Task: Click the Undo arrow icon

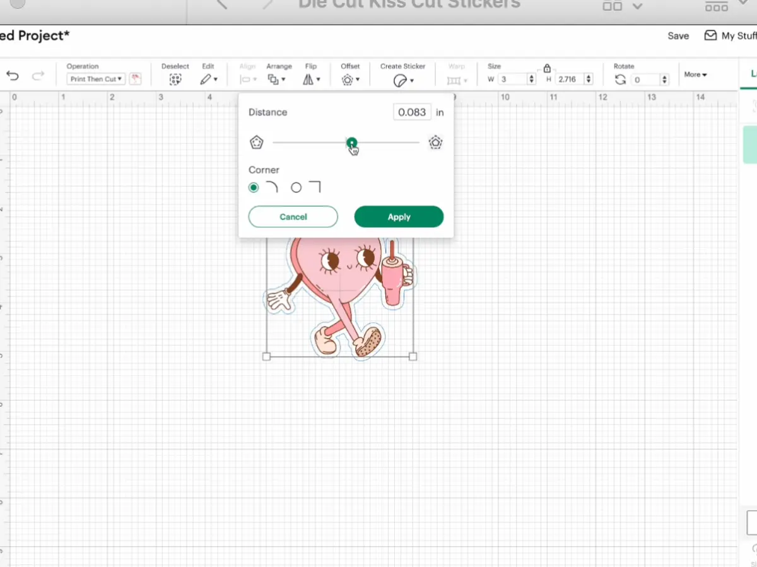Action: 12,75
